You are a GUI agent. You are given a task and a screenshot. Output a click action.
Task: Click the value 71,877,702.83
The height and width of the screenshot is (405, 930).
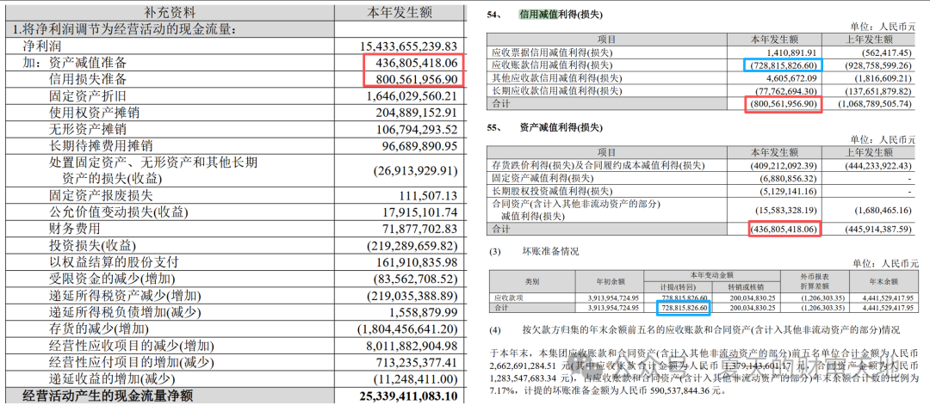[420, 229]
